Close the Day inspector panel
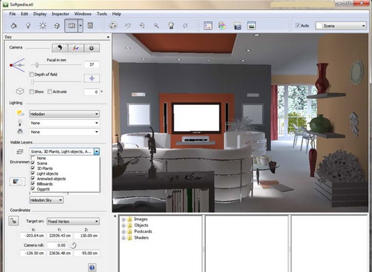Image resolution: width=372 pixels, height=272 pixels. tap(108, 37)
